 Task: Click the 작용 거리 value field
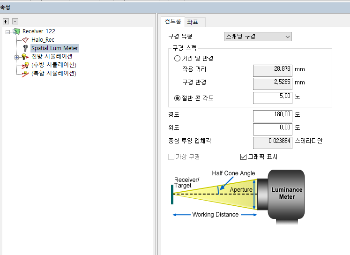[x=273, y=71]
